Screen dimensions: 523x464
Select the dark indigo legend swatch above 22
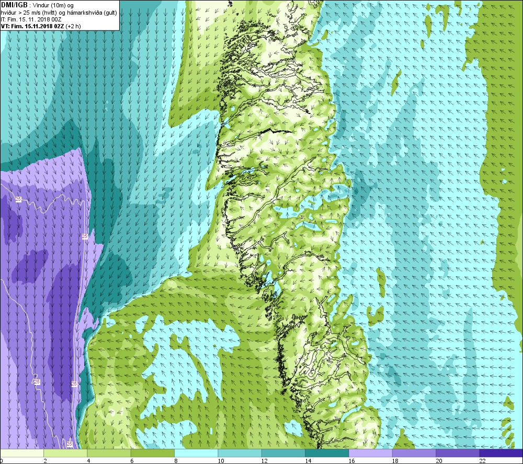(x=502, y=453)
